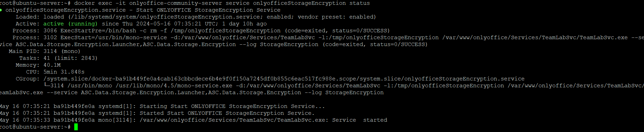Click the CPU time 5min 31.848s
Screen dimensions: 644x132
pos(64,72)
